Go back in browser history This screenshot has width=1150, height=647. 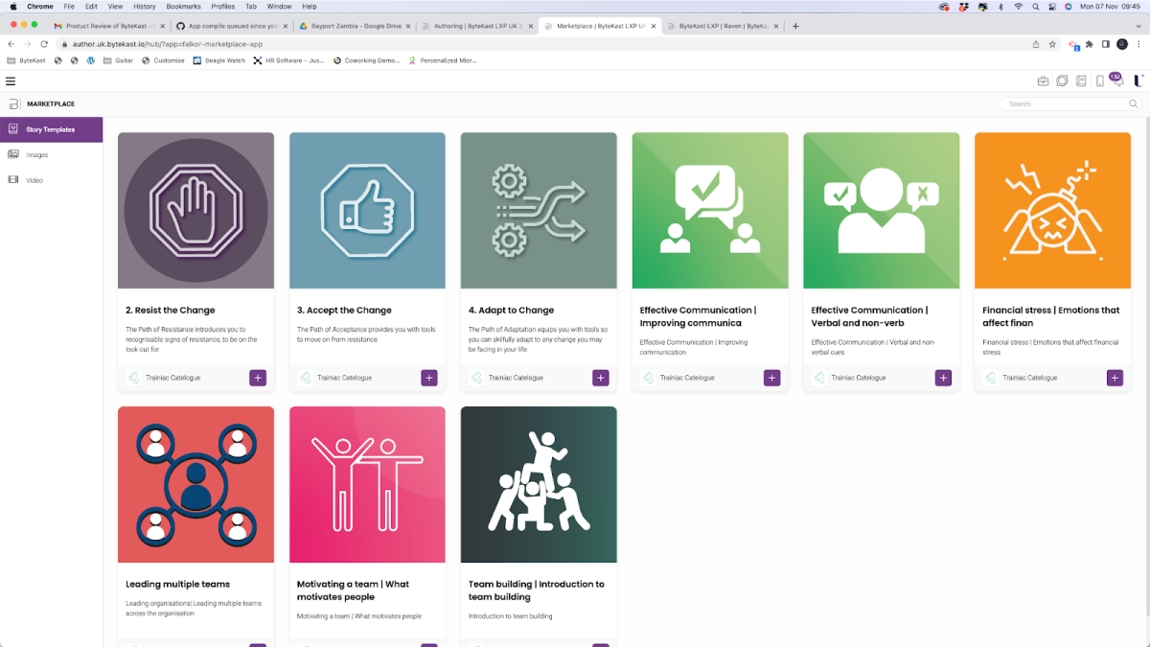click(x=11, y=44)
